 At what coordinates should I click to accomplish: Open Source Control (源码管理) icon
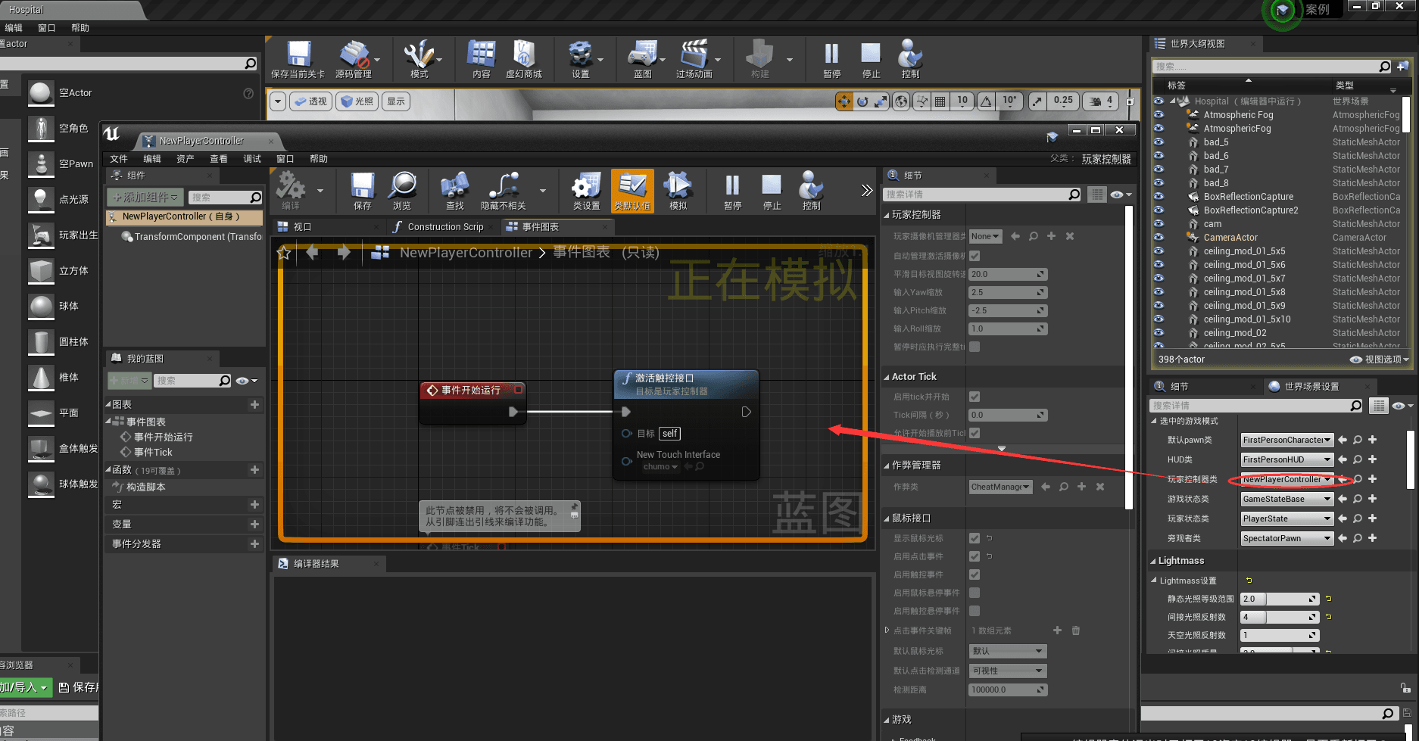point(354,59)
